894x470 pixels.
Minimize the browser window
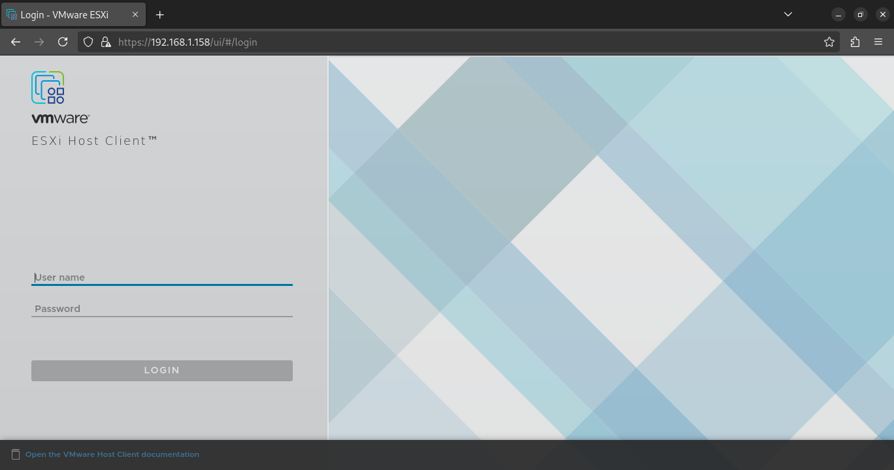[x=838, y=14]
